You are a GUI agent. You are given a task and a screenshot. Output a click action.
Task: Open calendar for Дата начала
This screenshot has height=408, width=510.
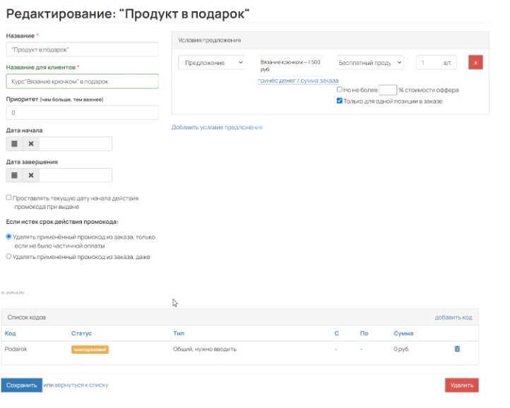tap(15, 144)
